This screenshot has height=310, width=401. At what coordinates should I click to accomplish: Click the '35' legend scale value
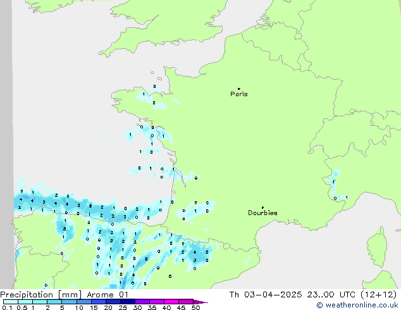(x=152, y=307)
